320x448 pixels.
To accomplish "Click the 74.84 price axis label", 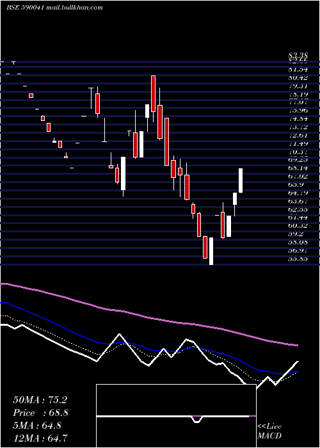I will 298,118.
